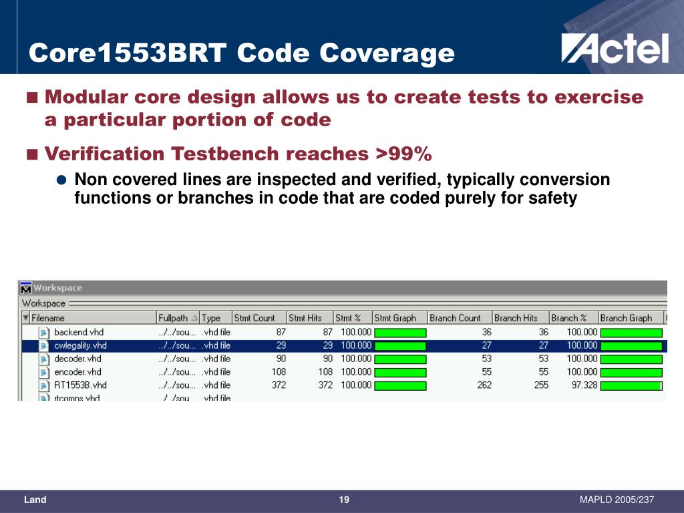
Task: Click branch count 55 for encoder.vhd
Action: (486, 372)
